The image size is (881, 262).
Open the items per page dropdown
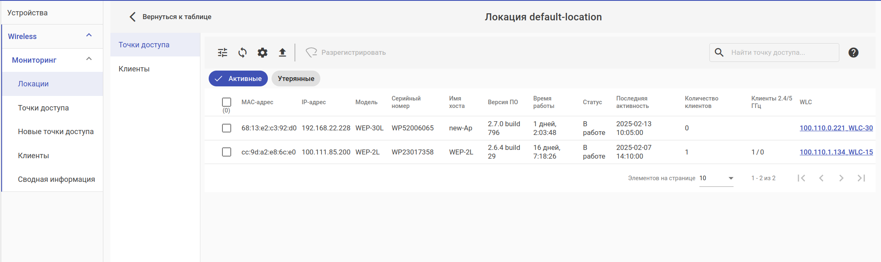716,178
